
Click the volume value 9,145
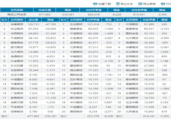click(34, 75)
